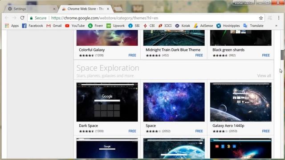Click the page vertical scrollbar thumb
The width and height of the screenshot is (285, 160).
(282, 55)
